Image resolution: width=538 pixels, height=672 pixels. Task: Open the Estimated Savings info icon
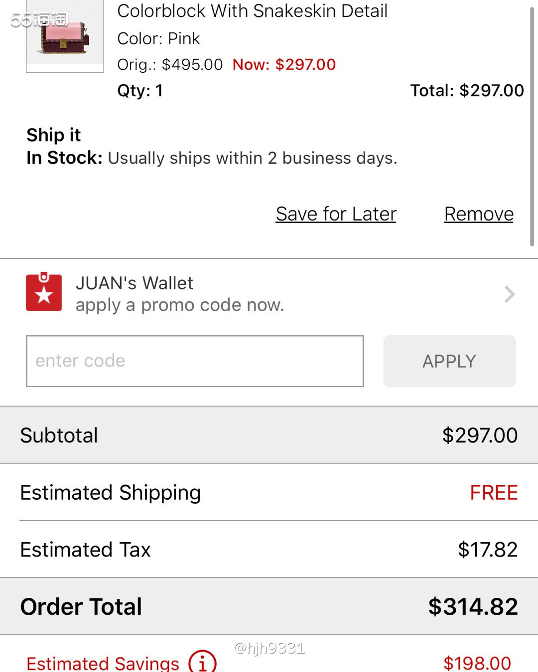click(202, 662)
